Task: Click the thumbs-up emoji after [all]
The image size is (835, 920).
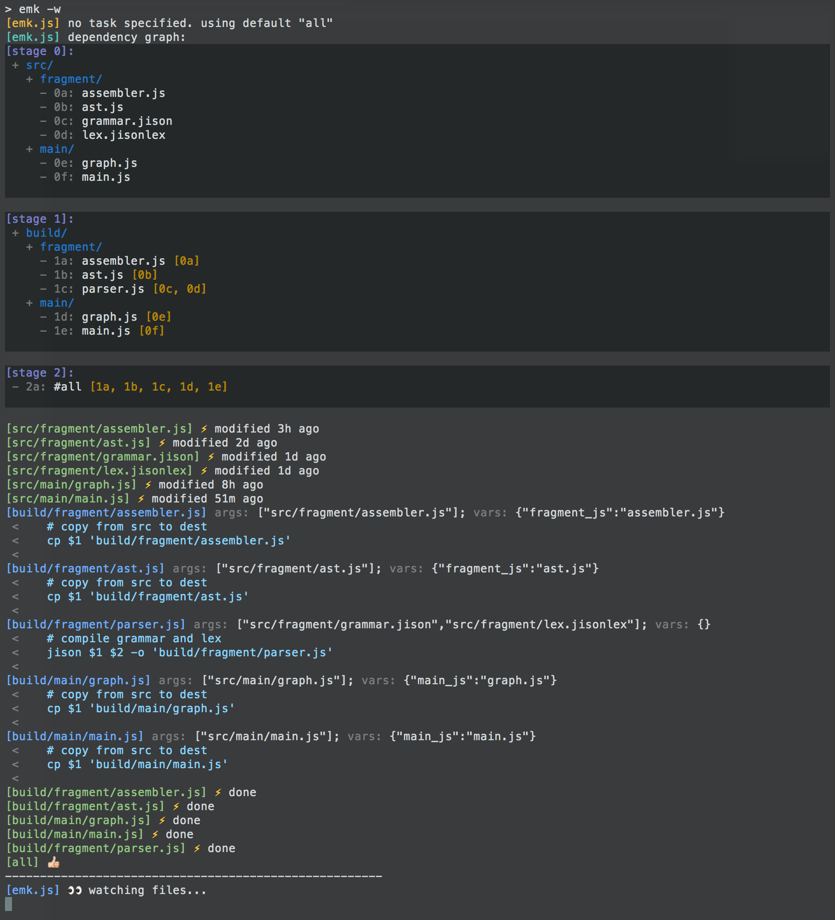Action: pyautogui.click(x=53, y=863)
